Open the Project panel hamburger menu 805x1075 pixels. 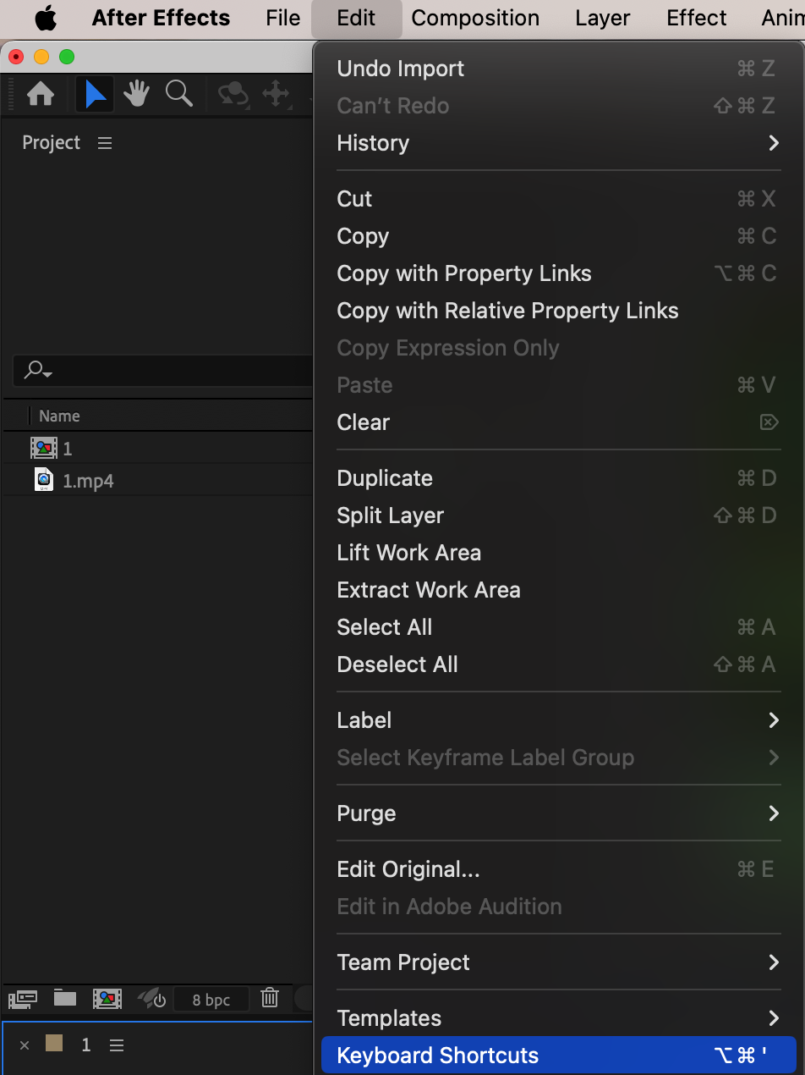click(x=105, y=143)
